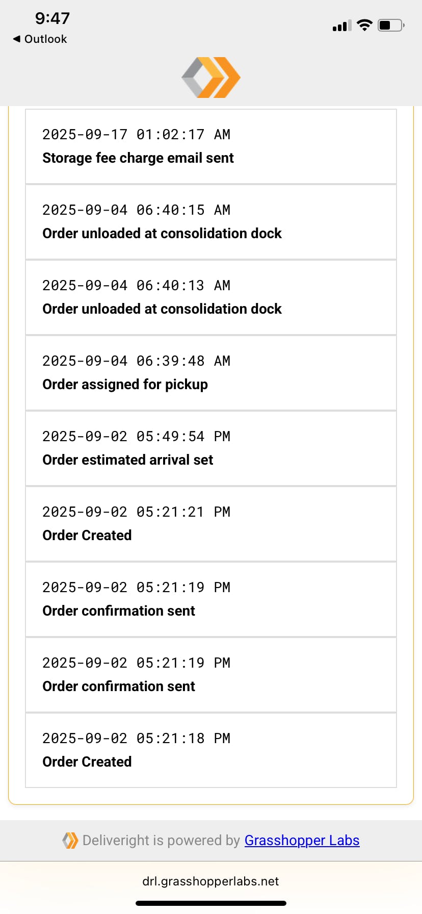Tap the home indicator bar
This screenshot has width=422, height=914.
click(211, 903)
